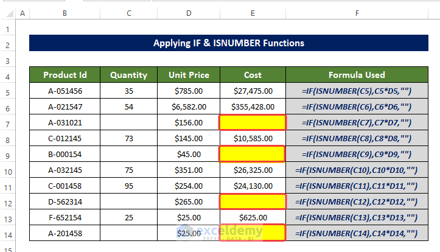Click formula cell =IF(ISNUMBER(C11),C11*D11,"")
The height and width of the screenshot is (252, 440).
pyautogui.click(x=357, y=186)
